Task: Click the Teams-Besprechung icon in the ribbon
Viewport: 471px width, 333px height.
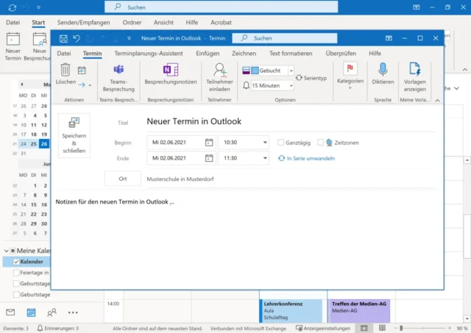Action: [118, 70]
